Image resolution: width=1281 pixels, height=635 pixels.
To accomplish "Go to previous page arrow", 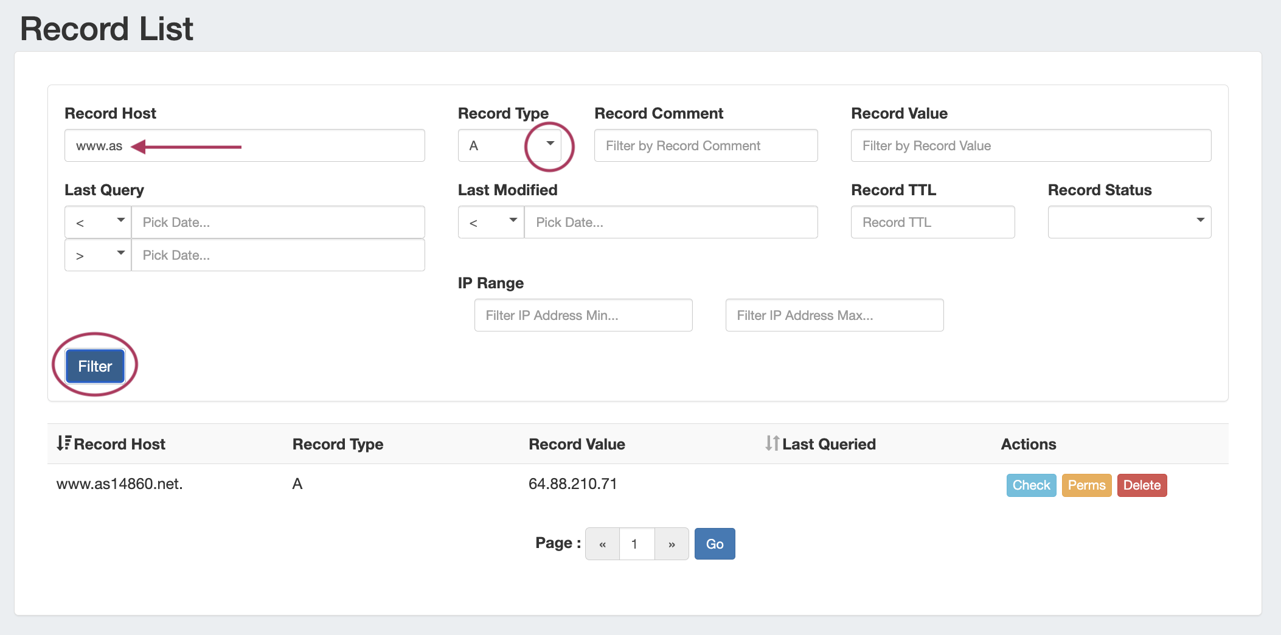I will [602, 544].
